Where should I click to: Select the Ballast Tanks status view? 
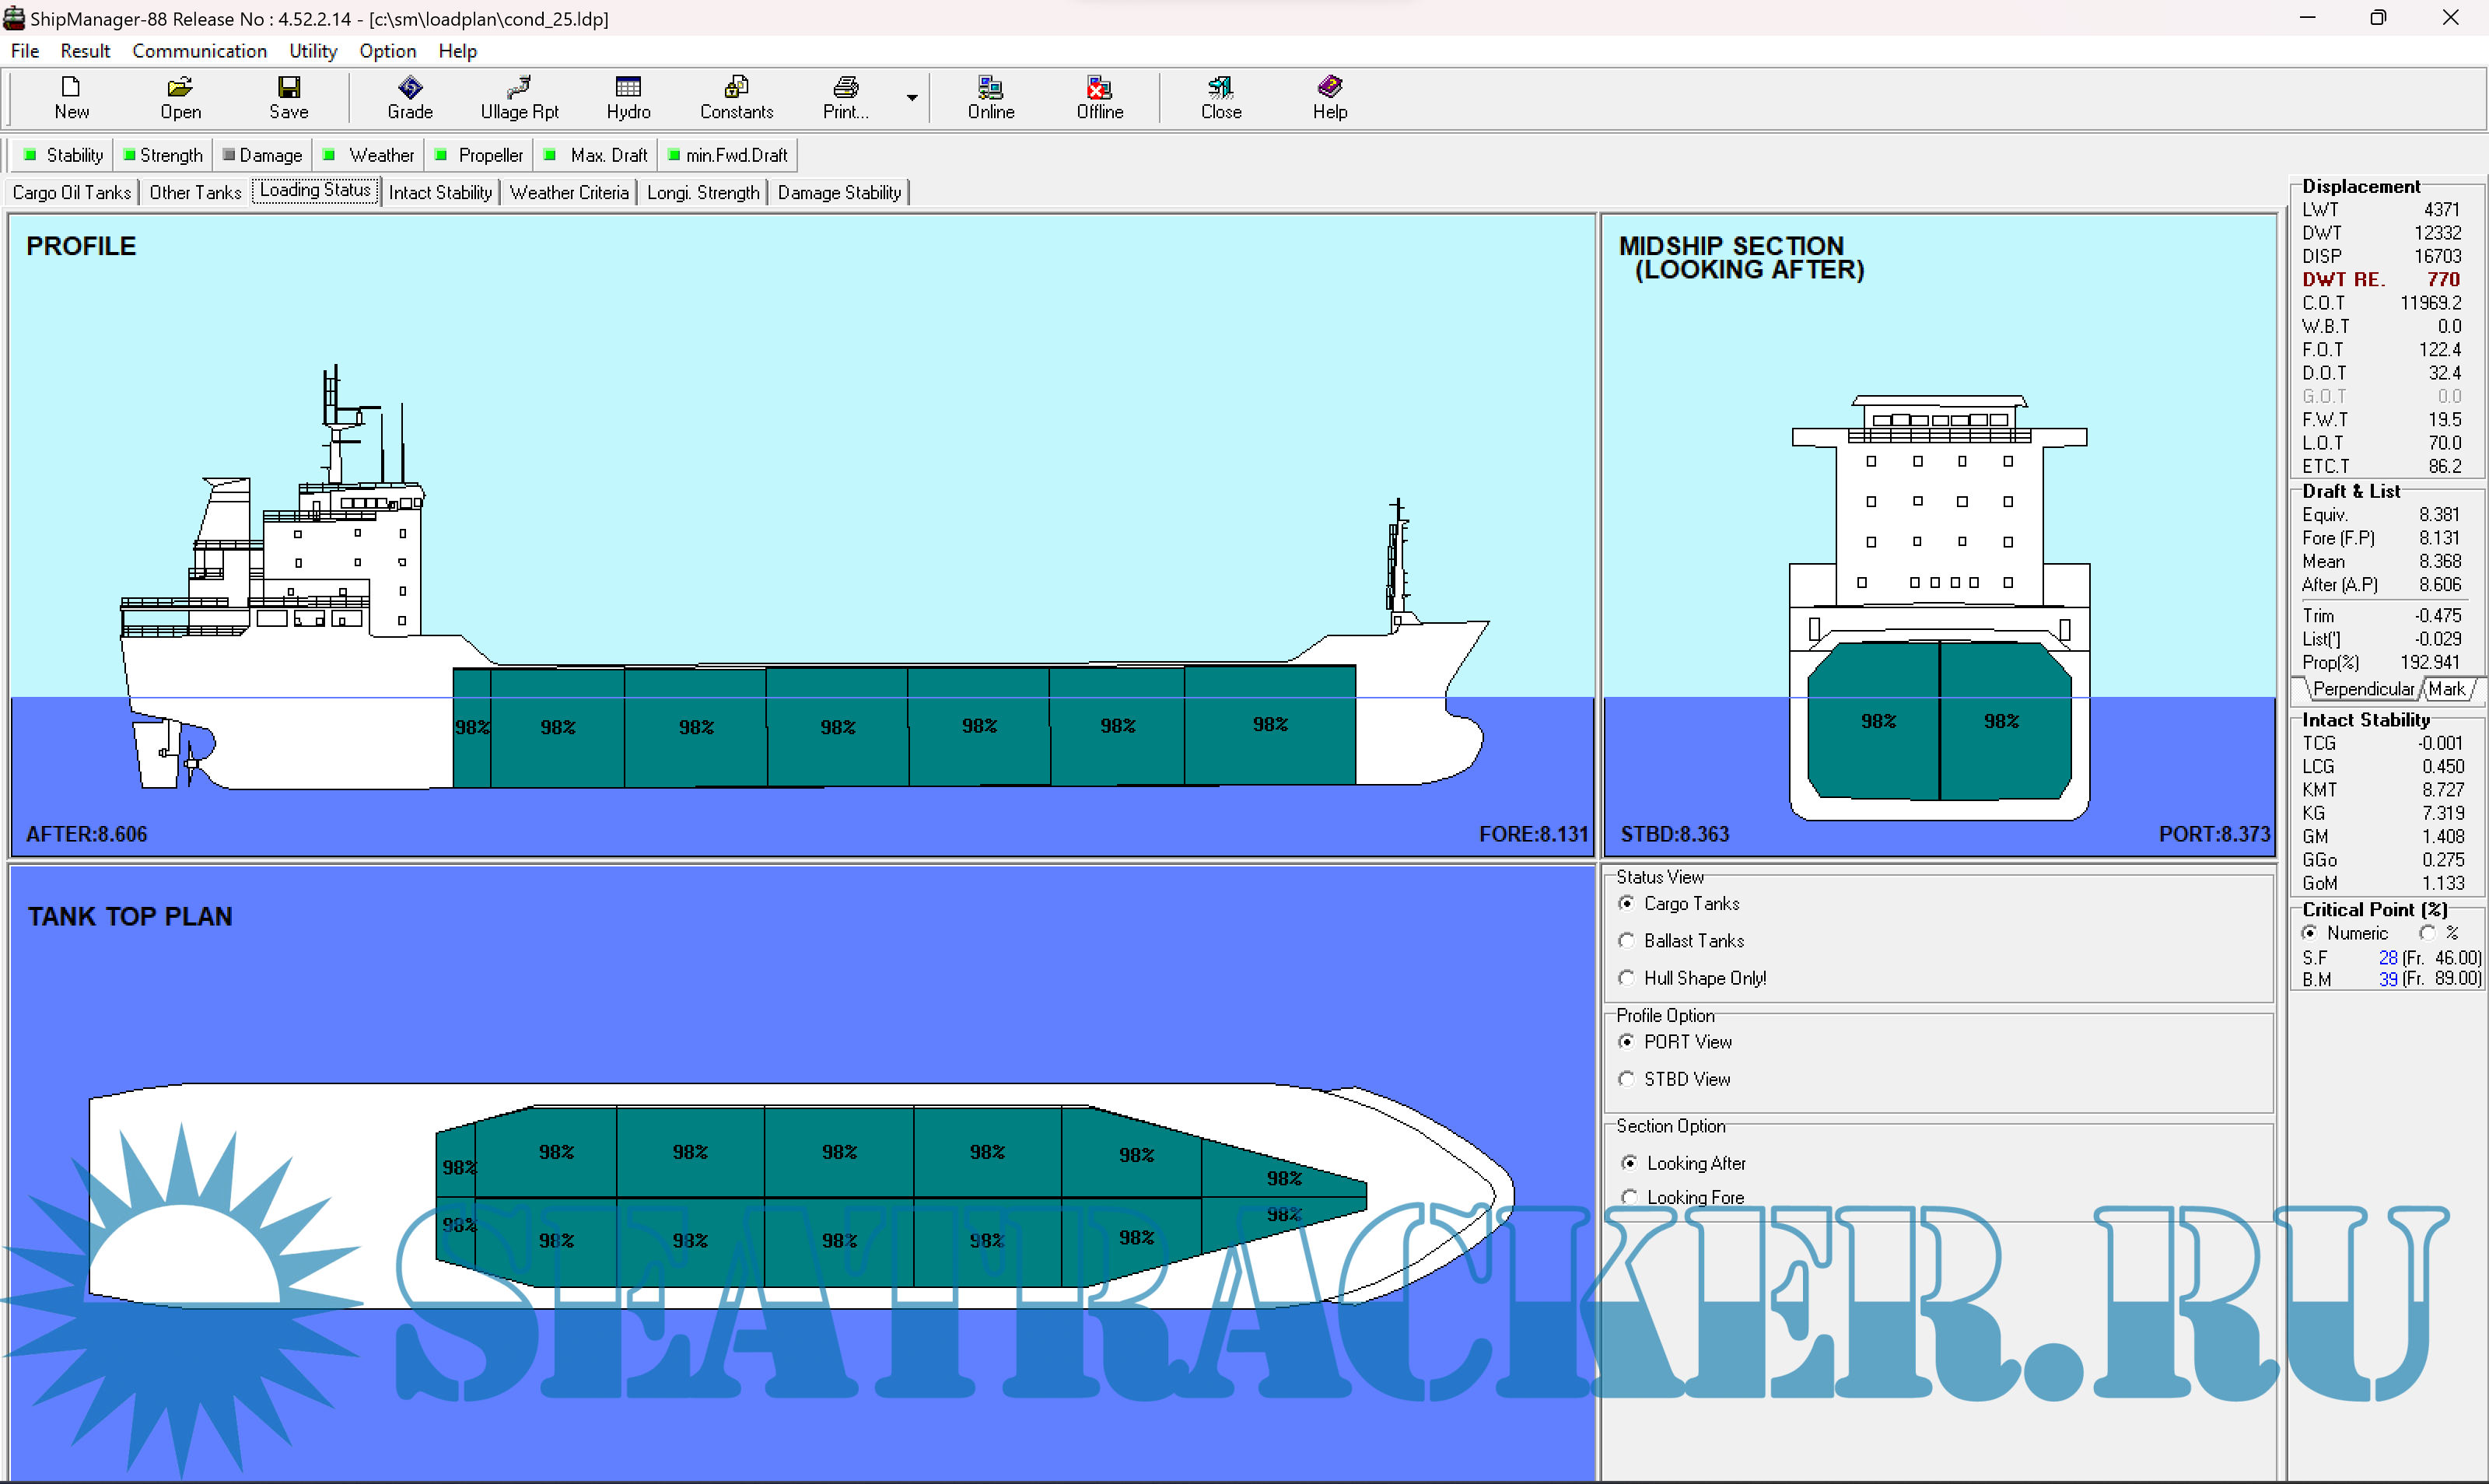point(1627,940)
